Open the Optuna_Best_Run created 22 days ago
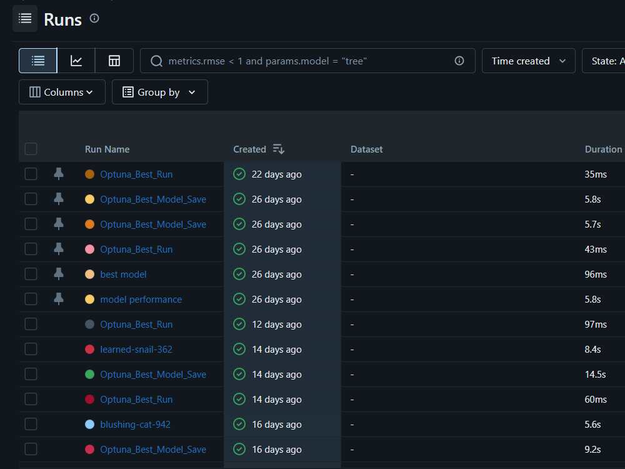Viewport: 625px width, 469px height. point(136,174)
